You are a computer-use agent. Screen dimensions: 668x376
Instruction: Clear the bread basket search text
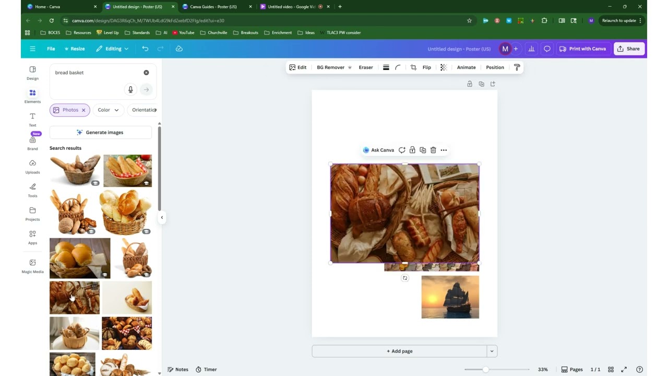tap(146, 73)
